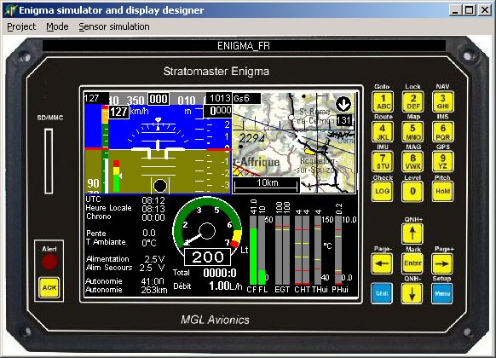The image size is (496, 358).
Task: Click the Heure Locale value 08:13
Action: (x=153, y=209)
